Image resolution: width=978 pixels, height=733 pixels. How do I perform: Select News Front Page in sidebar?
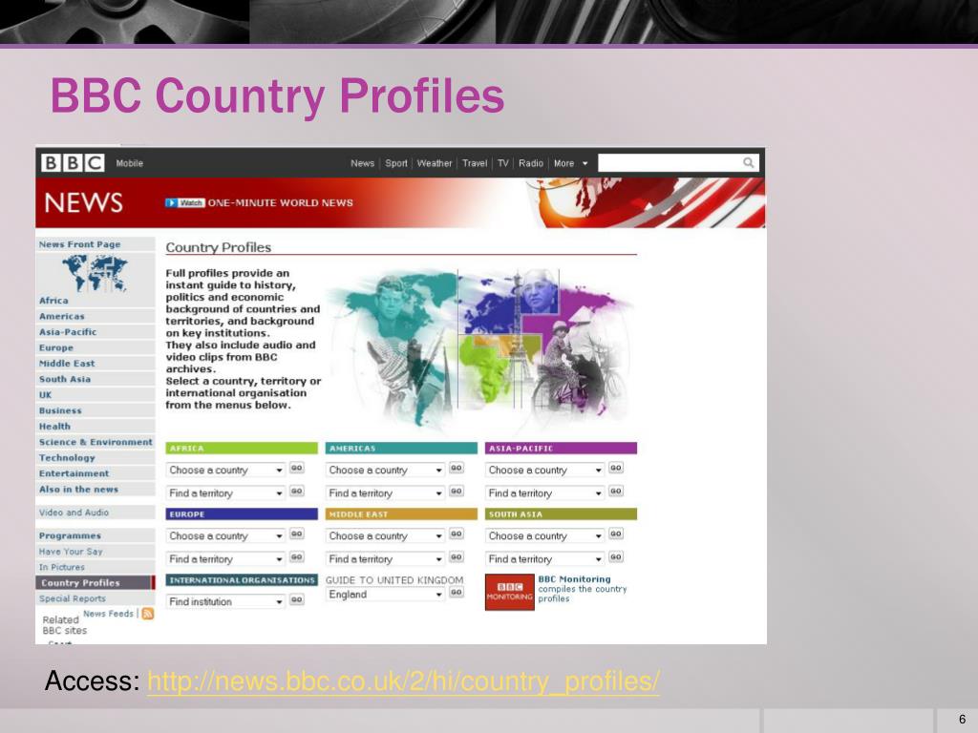[96, 244]
